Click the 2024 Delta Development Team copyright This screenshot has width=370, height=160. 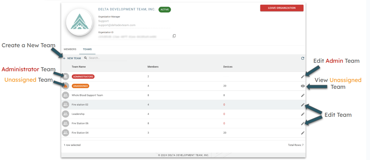(x=183, y=155)
